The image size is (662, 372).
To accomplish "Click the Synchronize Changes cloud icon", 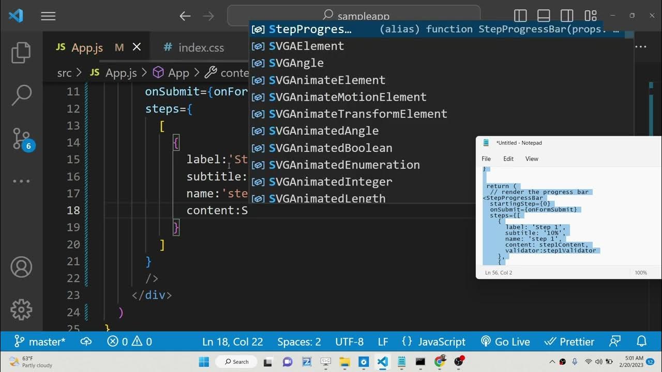I will (86, 342).
